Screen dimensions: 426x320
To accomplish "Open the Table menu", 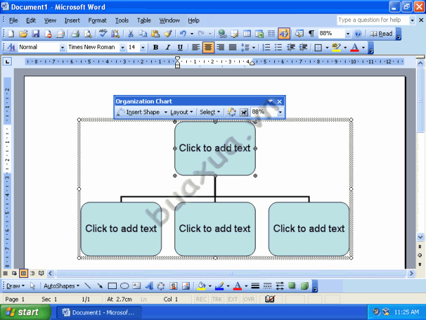I will pos(144,21).
